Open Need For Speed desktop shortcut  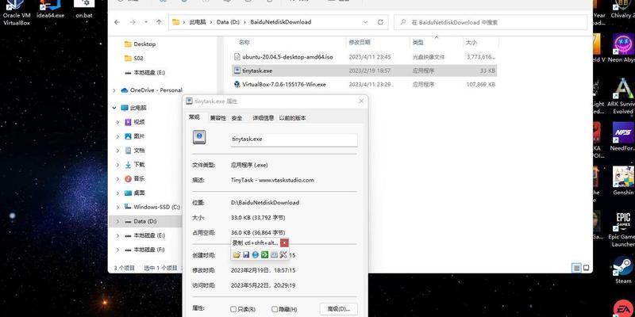point(623,136)
